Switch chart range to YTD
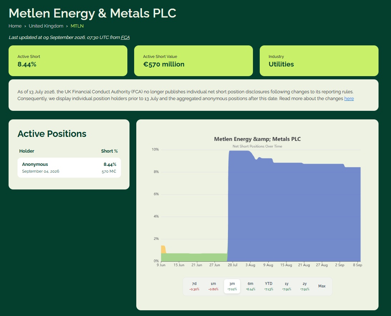The height and width of the screenshot is (316, 391). pos(269,286)
